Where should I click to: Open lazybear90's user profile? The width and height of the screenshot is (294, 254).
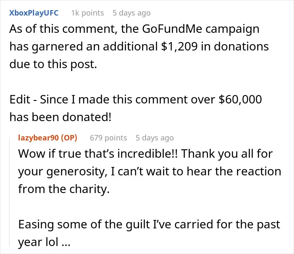pos(39,138)
